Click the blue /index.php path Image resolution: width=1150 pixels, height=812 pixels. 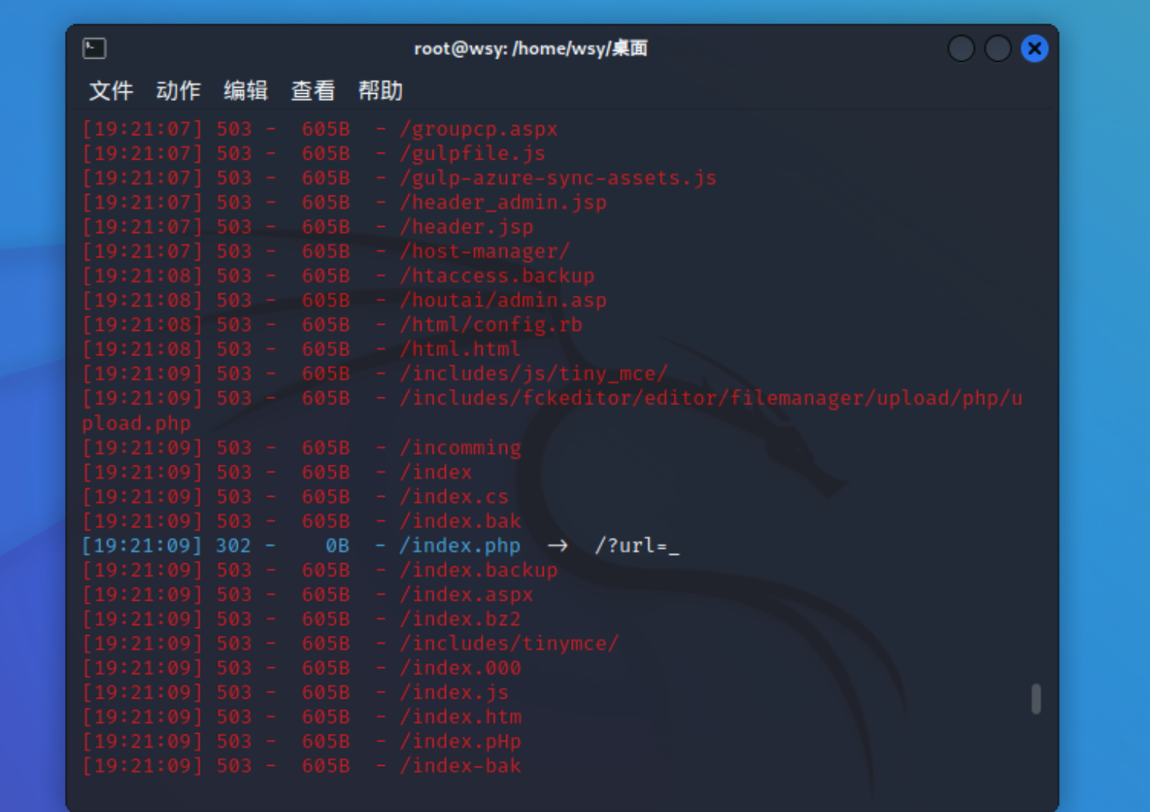click(x=460, y=546)
